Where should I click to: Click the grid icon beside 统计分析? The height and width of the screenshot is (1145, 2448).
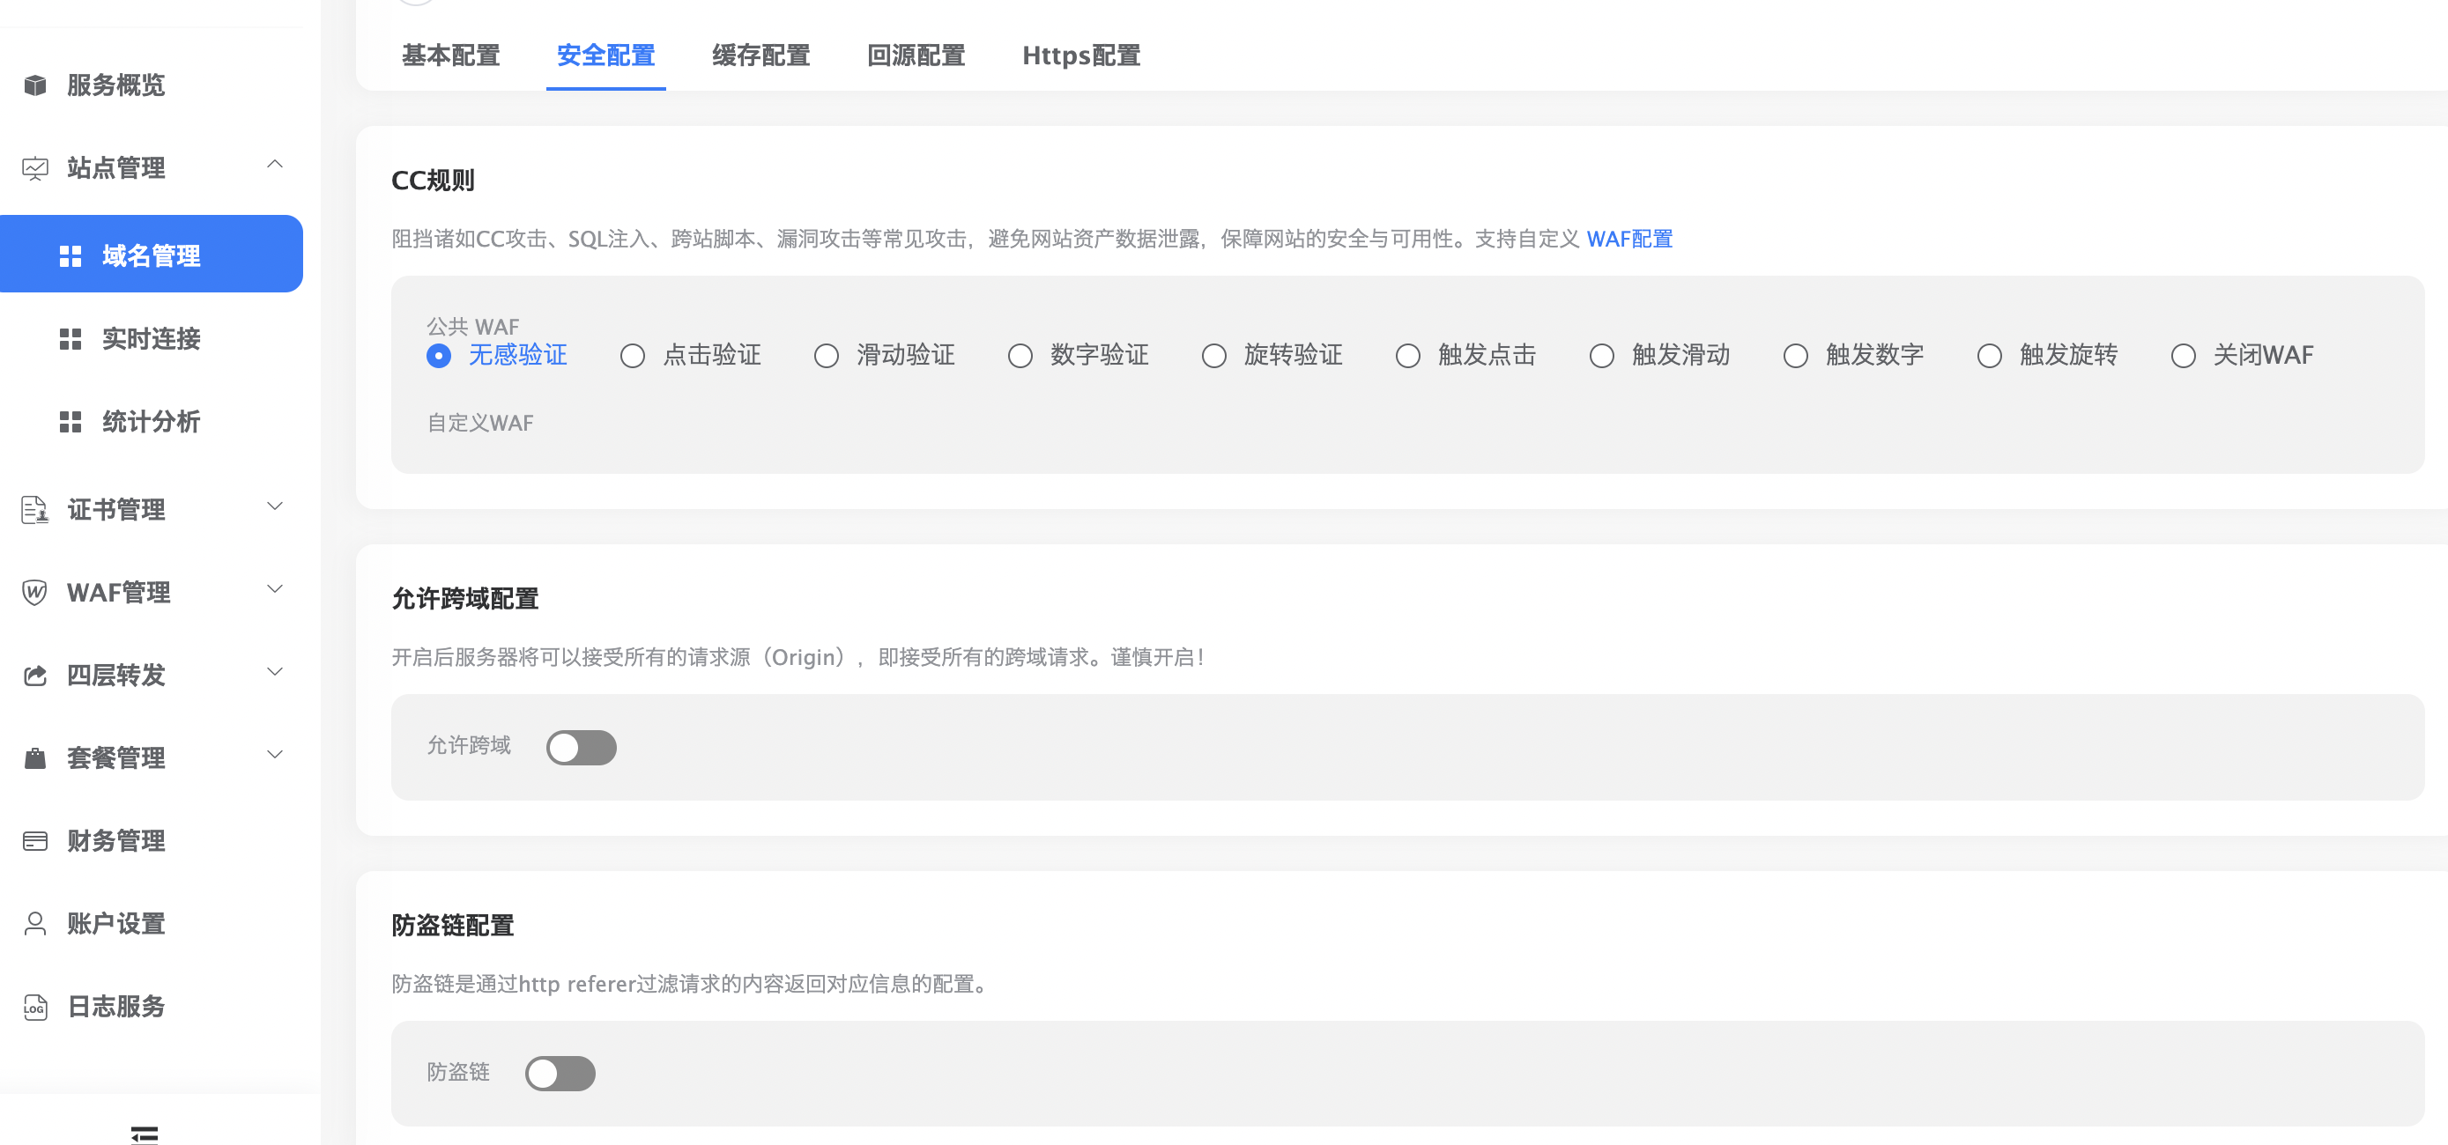[70, 422]
